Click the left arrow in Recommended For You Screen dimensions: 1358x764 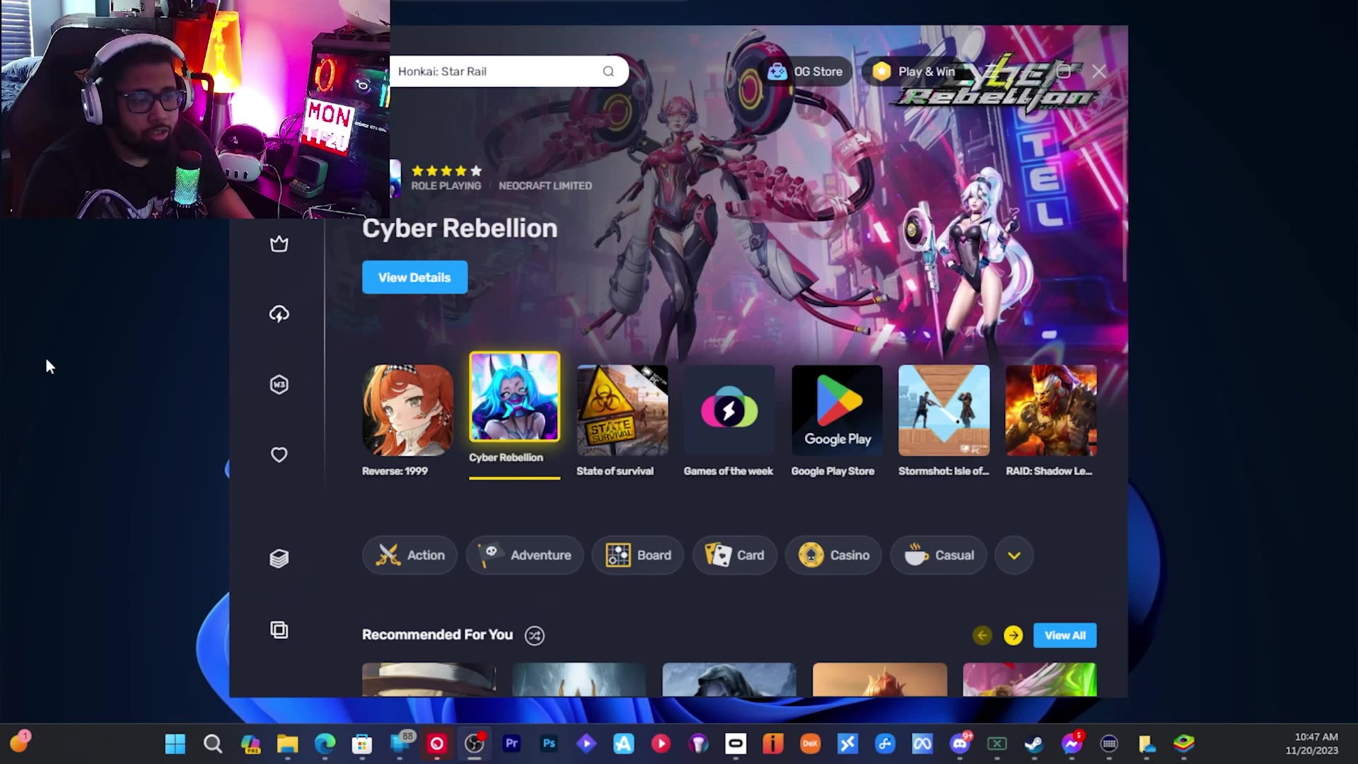tap(982, 635)
